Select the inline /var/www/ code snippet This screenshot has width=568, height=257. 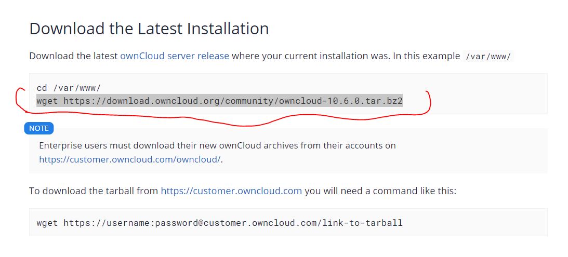488,57
